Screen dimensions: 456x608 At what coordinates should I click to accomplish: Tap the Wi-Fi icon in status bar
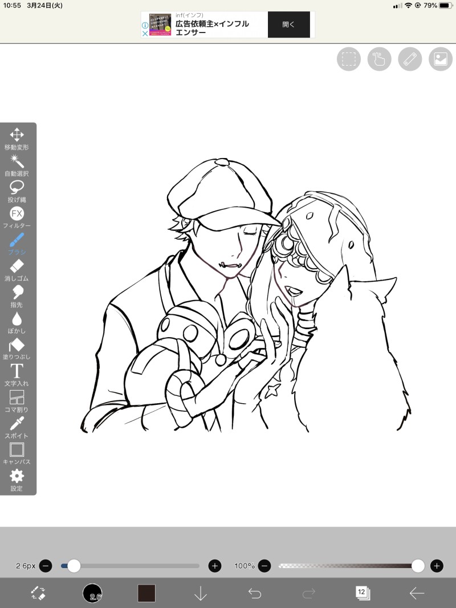point(408,6)
